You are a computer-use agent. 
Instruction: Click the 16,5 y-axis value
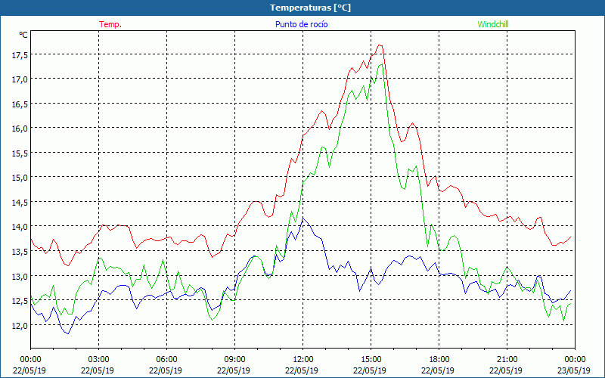tap(20, 104)
